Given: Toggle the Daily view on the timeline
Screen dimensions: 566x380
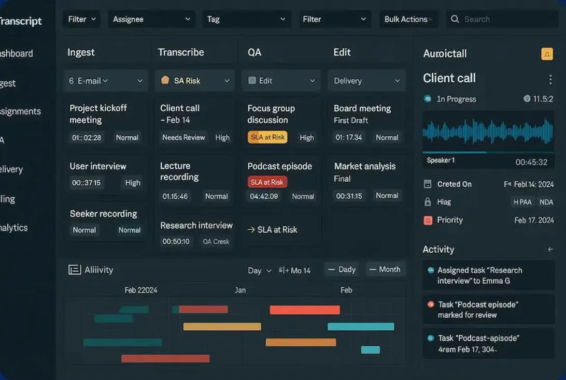Looking at the screenshot, I should click(x=342, y=269).
